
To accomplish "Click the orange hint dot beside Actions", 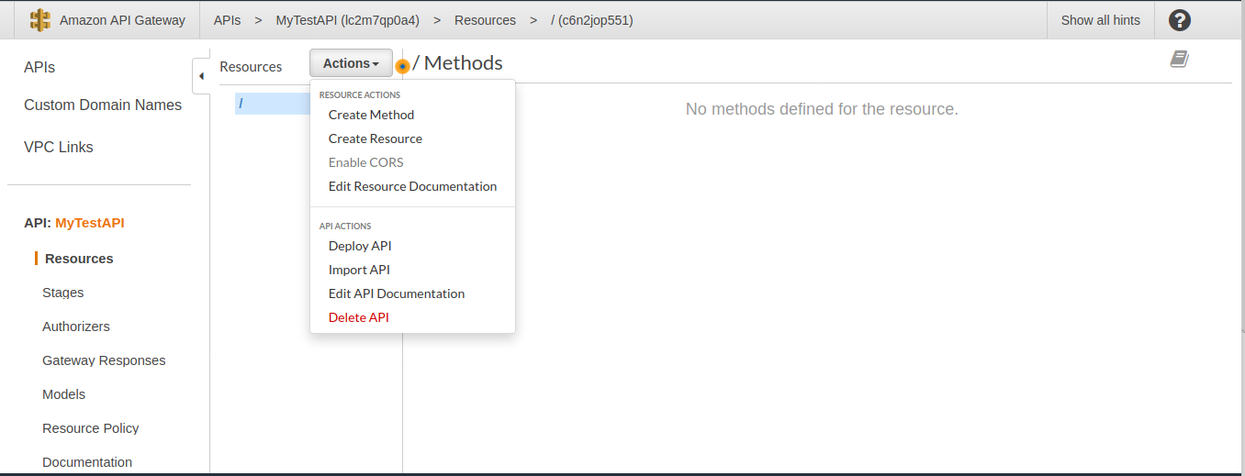I will [402, 66].
